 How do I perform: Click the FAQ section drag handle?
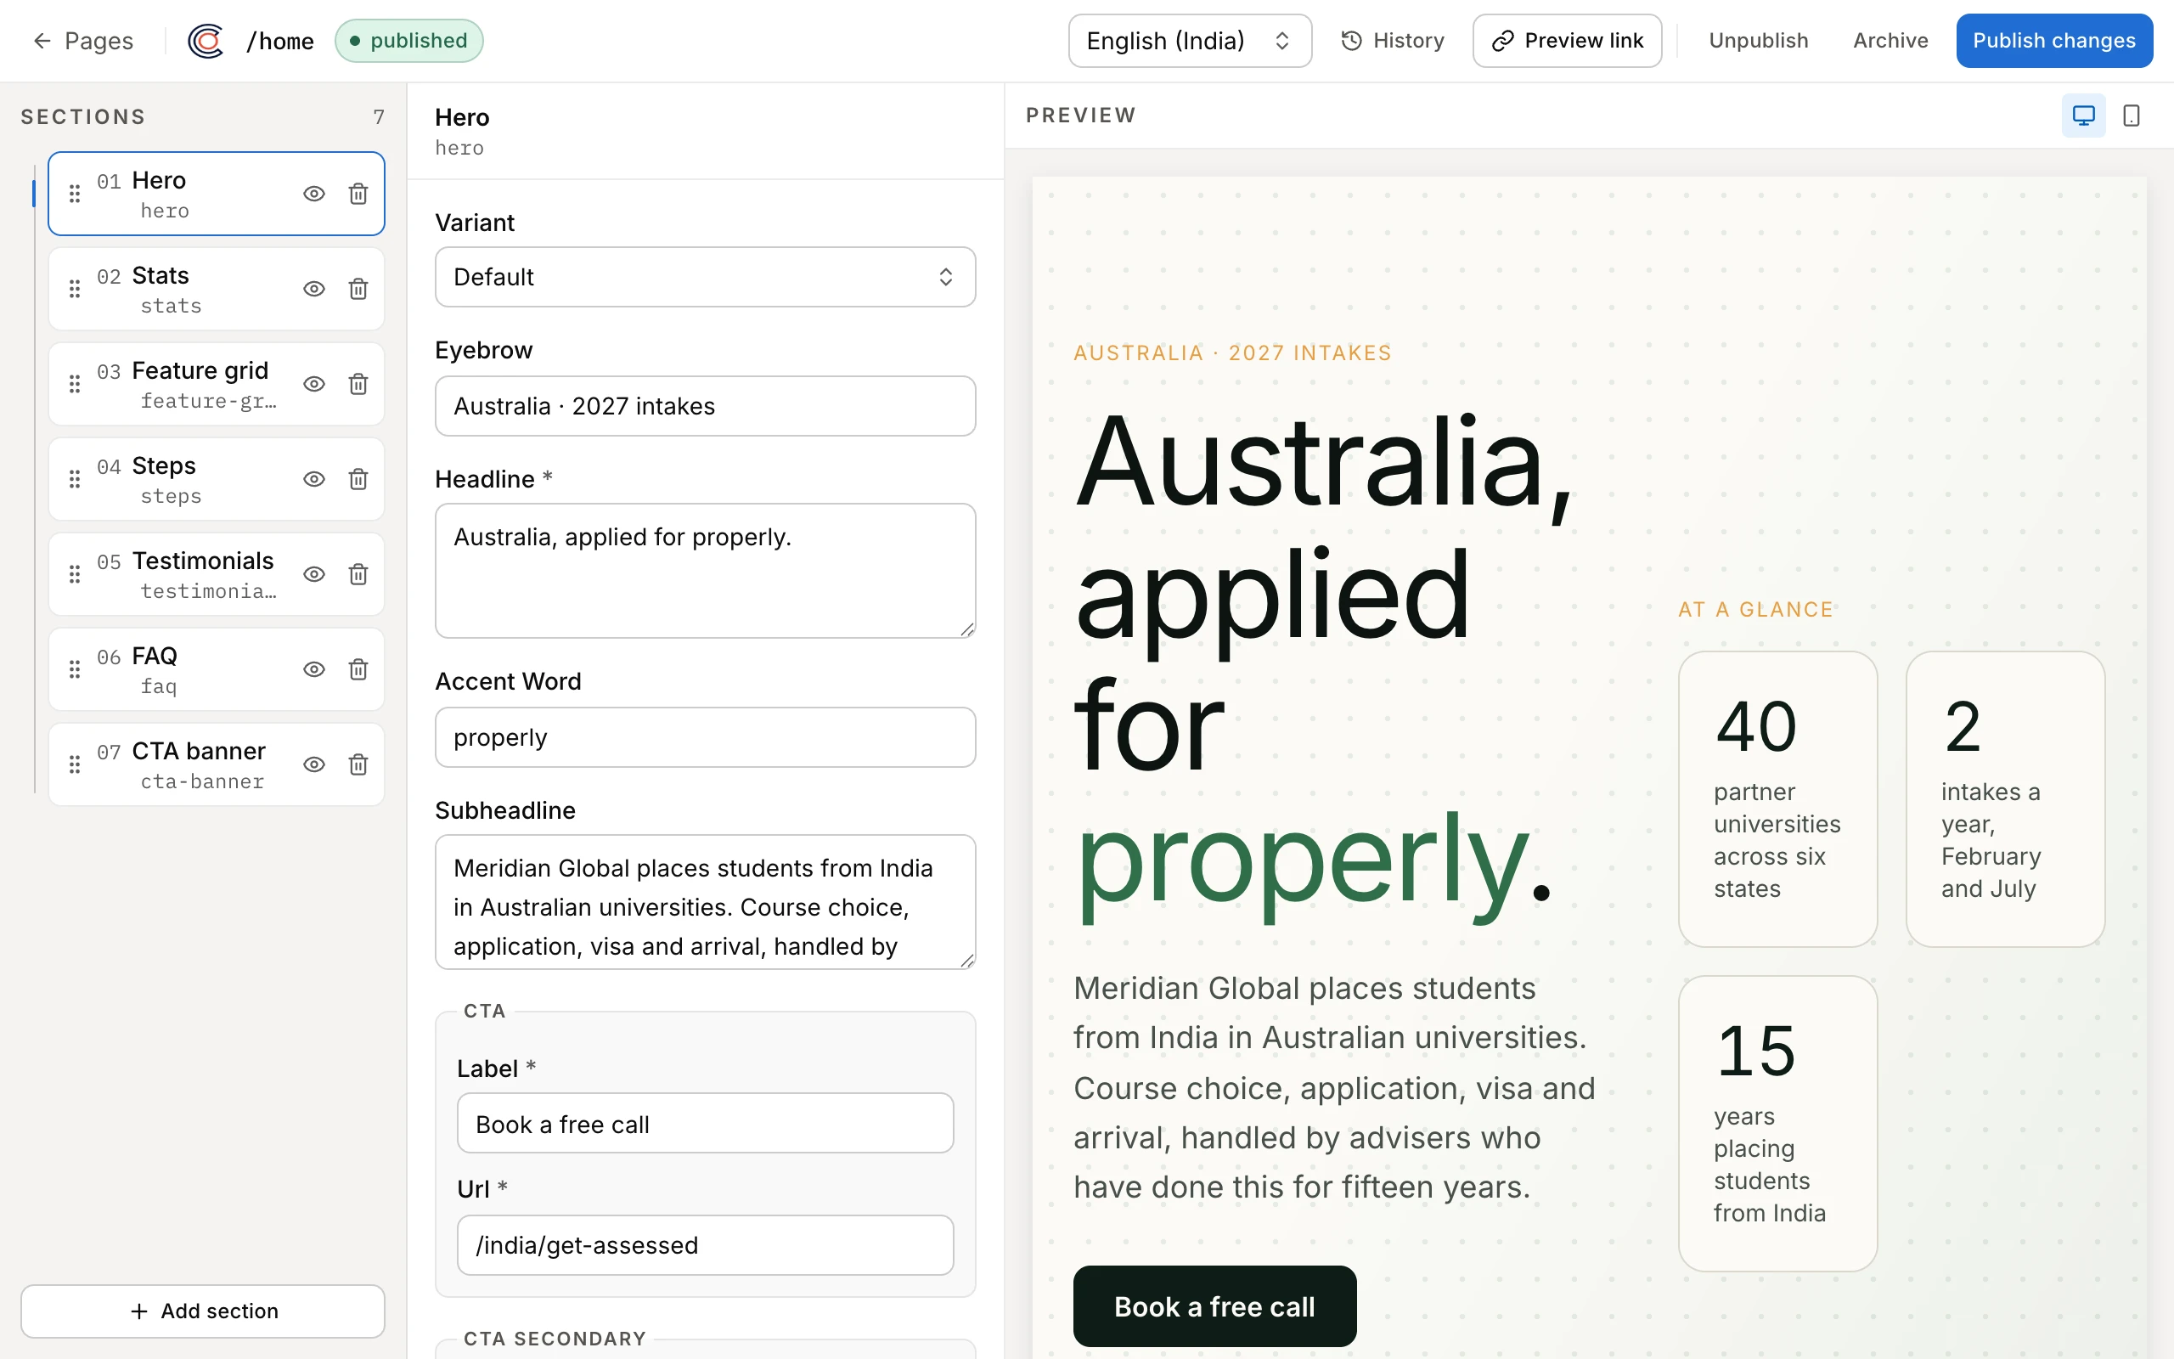(x=75, y=669)
